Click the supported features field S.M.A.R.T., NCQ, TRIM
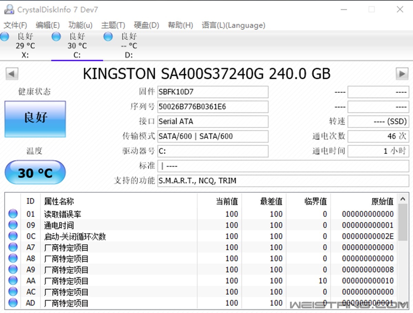Image resolution: width=413 pixels, height=313 pixels. coord(283,181)
